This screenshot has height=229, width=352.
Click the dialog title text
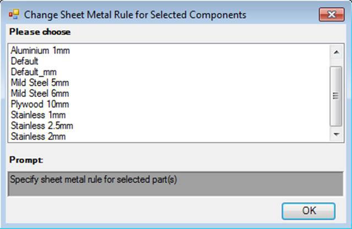pos(135,15)
